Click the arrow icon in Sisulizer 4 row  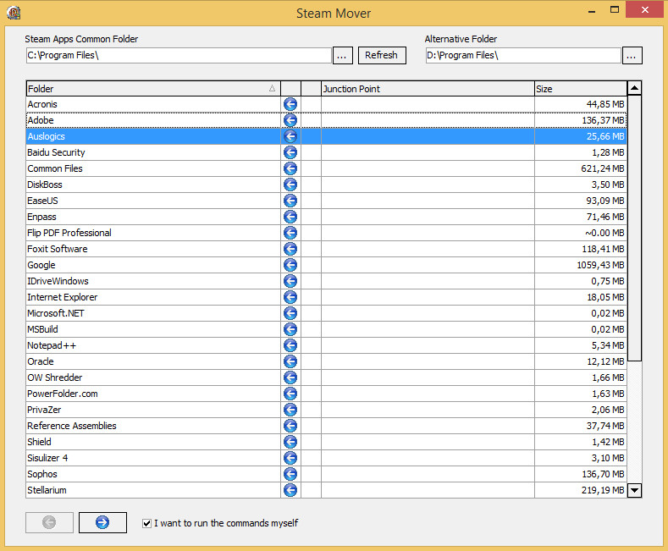290,458
